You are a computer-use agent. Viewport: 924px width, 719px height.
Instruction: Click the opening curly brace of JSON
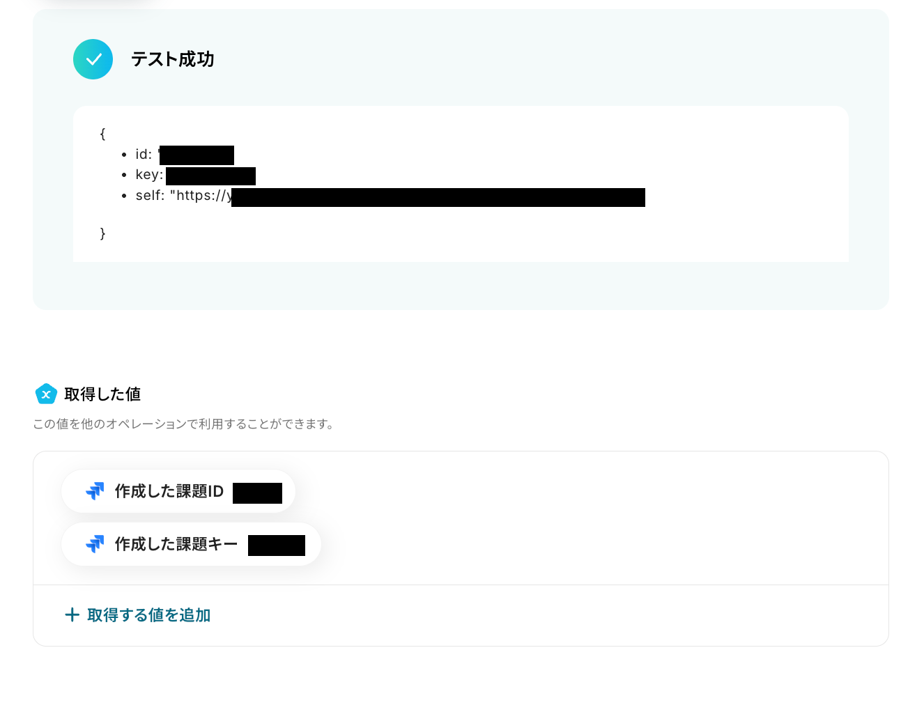click(x=102, y=134)
